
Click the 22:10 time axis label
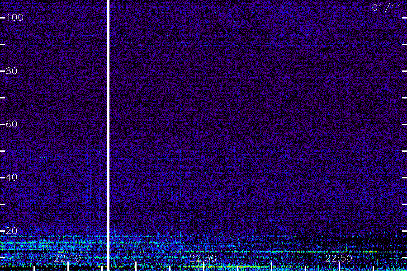pos(67,258)
